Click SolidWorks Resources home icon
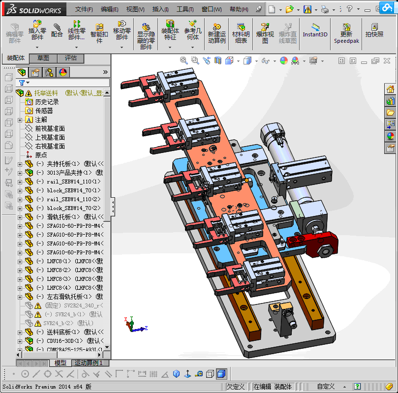 [391, 90]
